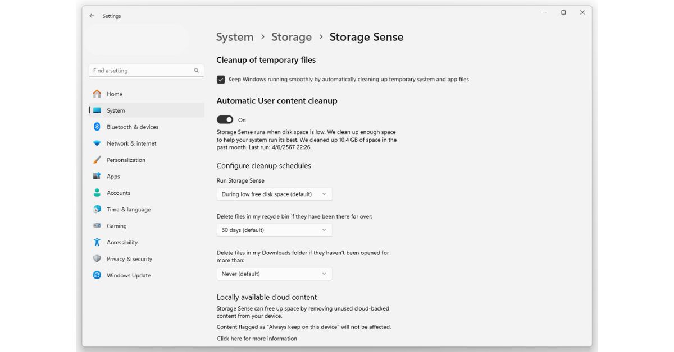Select System in the sidebar
Viewport: 674px width, 352px height.
[x=147, y=110]
